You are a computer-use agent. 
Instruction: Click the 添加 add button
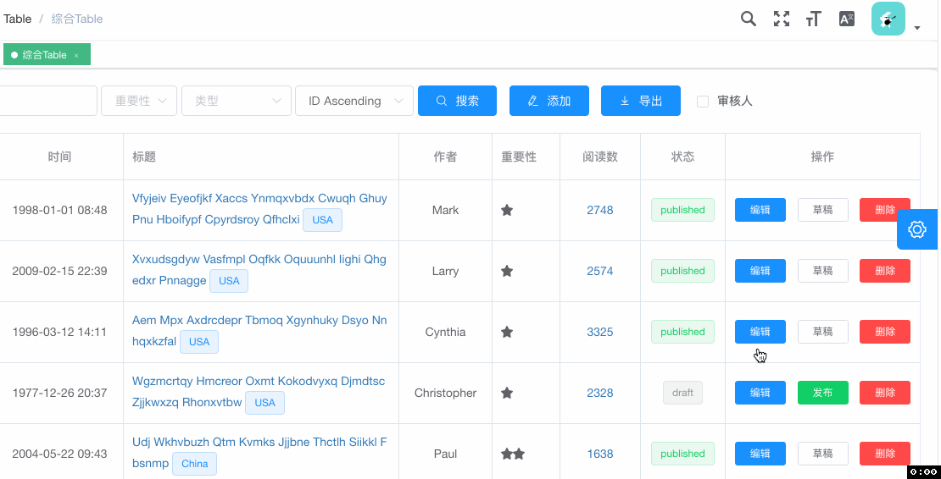click(x=549, y=101)
